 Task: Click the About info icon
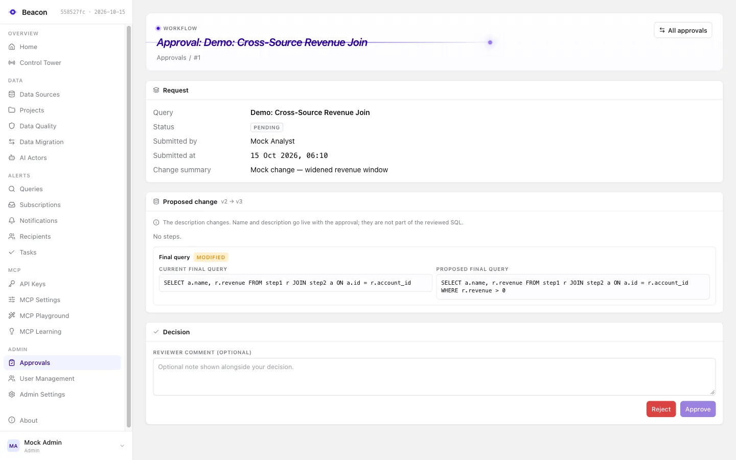tap(12, 420)
